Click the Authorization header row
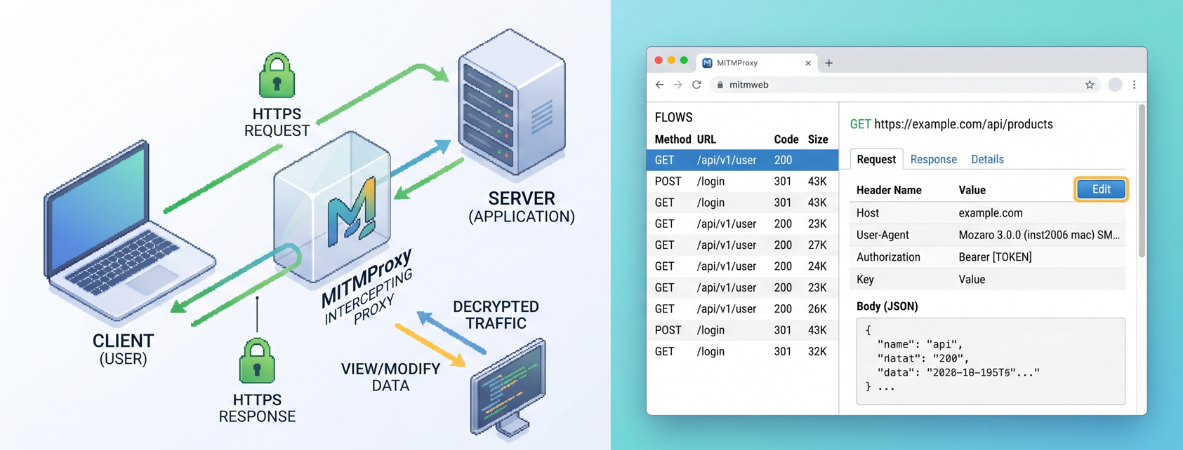The height and width of the screenshot is (450, 1183). point(990,257)
